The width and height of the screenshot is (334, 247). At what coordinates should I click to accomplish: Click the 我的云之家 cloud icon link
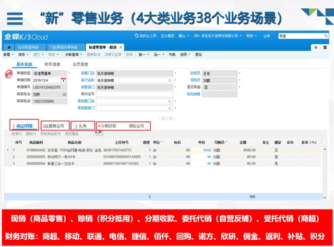point(145,36)
